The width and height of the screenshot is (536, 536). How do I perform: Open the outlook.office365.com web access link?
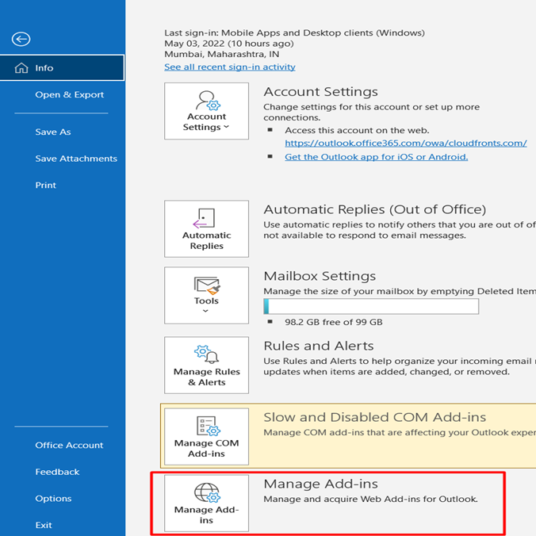pyautogui.click(x=406, y=144)
